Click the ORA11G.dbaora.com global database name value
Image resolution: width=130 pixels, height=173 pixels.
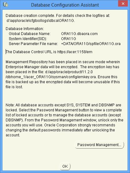pos(79,34)
